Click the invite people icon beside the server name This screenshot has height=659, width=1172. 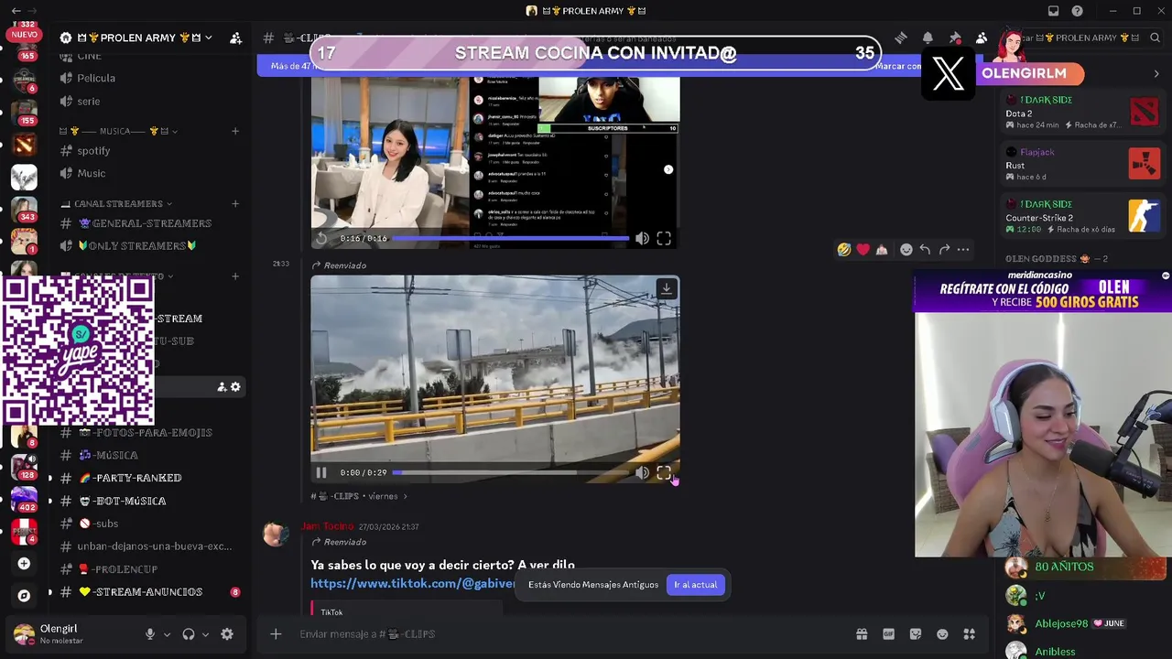(x=235, y=38)
